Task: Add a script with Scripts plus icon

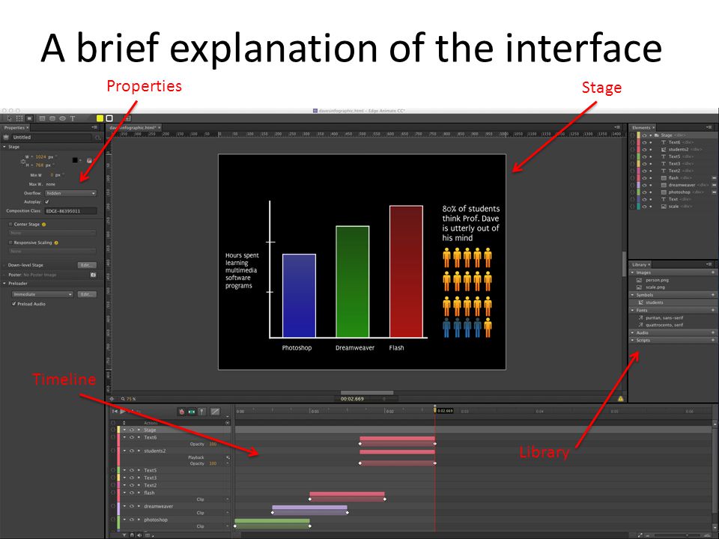Action: click(x=713, y=340)
